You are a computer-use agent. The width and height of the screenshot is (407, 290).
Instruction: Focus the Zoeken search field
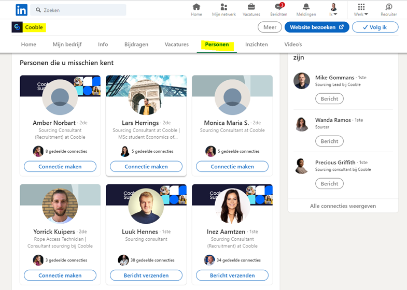tap(78, 10)
